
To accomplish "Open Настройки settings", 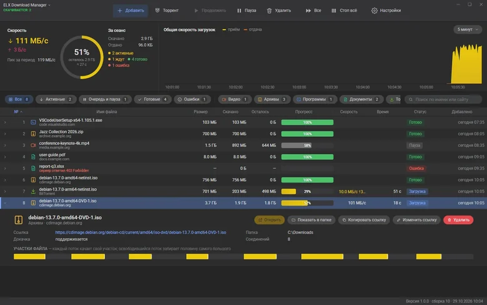I will coord(386,11).
